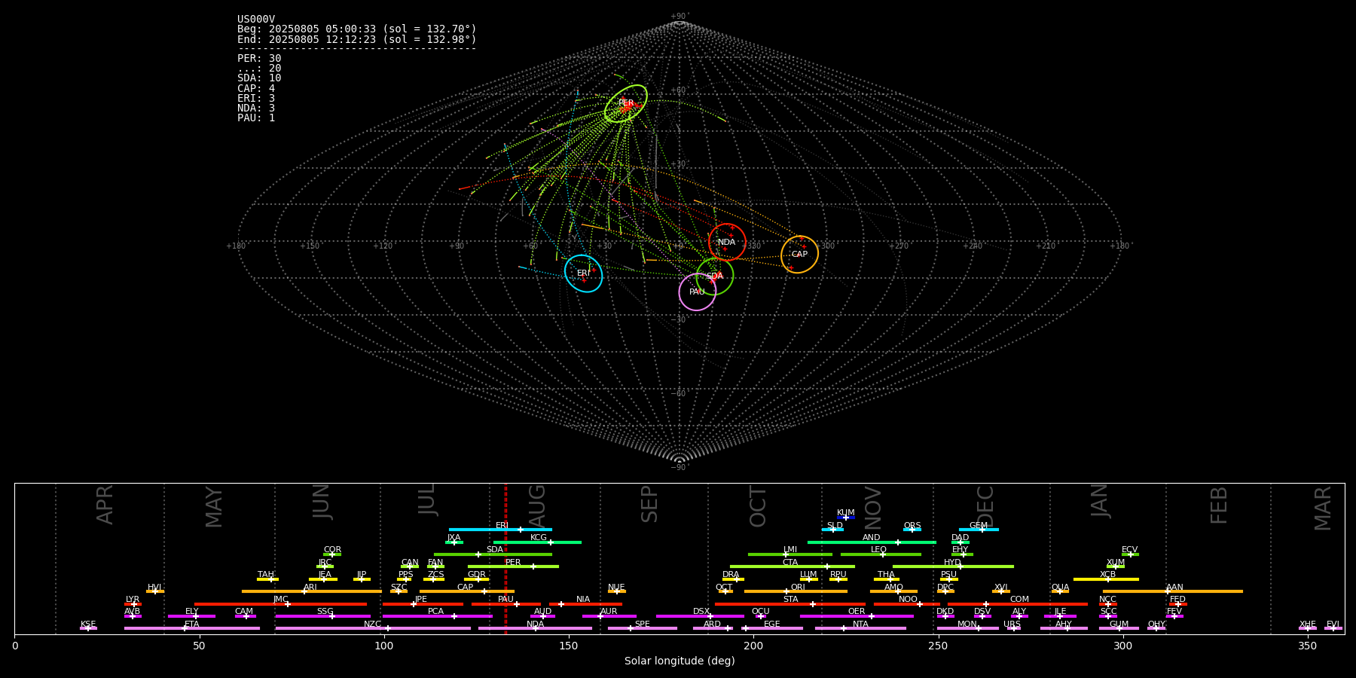Click the US000V station code text
Image resolution: width=1356 pixels, height=678 pixels.
coord(256,20)
